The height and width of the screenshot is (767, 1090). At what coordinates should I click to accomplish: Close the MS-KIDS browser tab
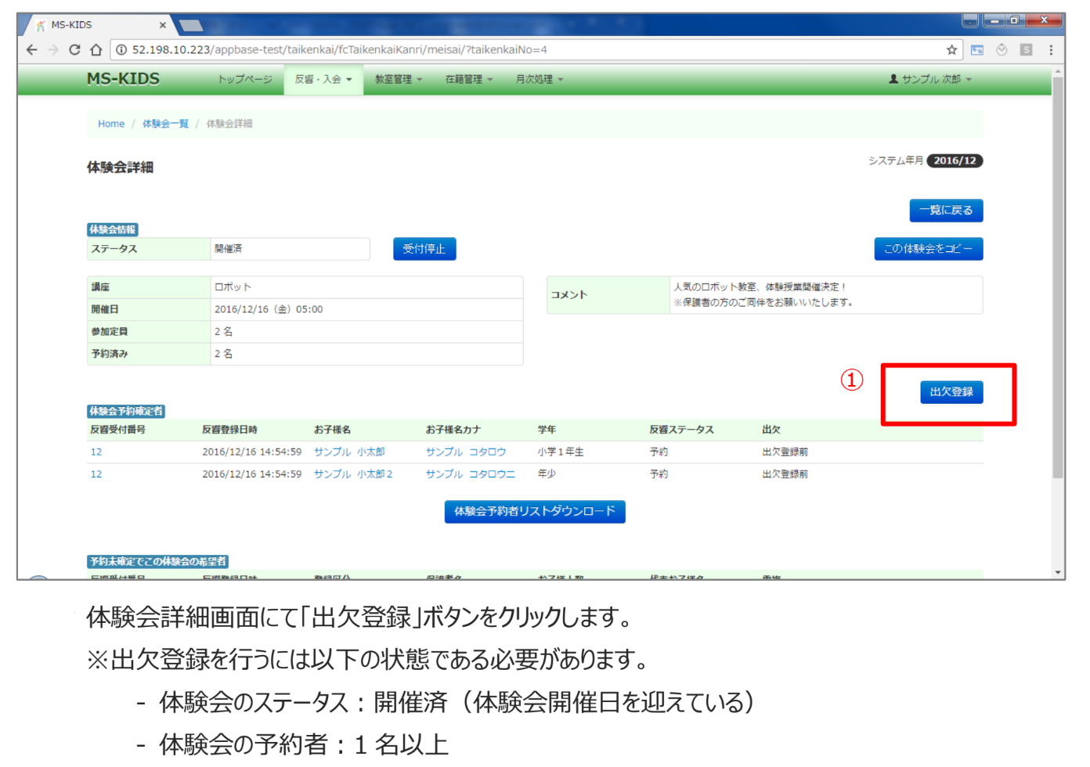pyautogui.click(x=163, y=25)
